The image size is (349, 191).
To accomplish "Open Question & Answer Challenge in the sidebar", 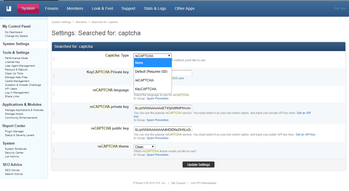I will [x=23, y=85].
